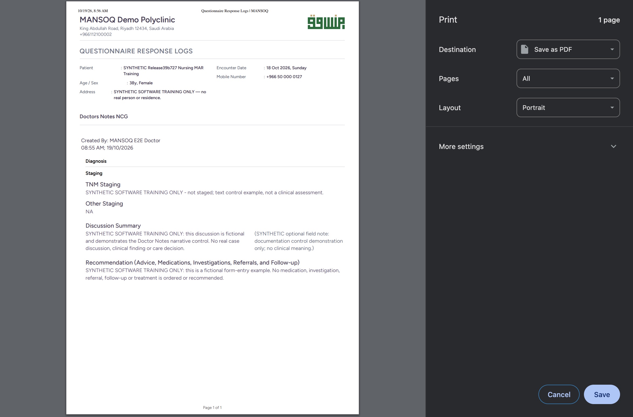
Task: Click the 'Page 1 of 1' footer
Action: [x=212, y=408]
